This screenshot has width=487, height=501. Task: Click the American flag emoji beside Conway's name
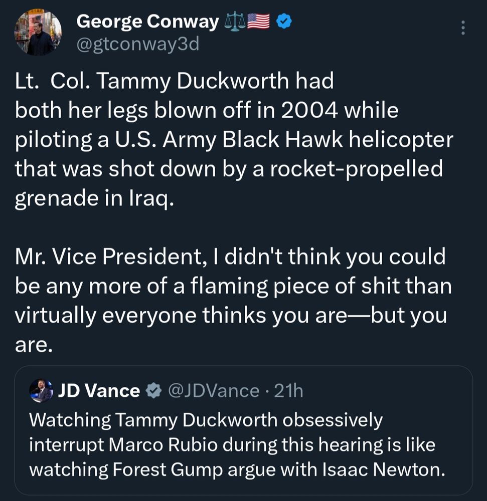[259, 20]
